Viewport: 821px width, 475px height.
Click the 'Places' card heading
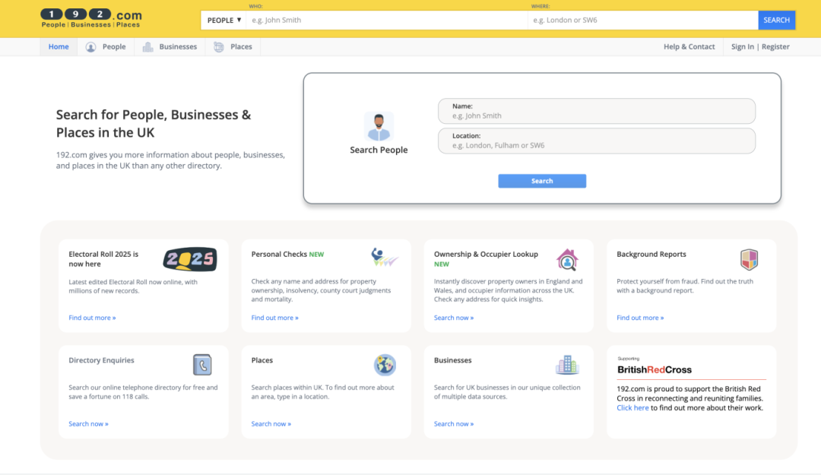262,360
